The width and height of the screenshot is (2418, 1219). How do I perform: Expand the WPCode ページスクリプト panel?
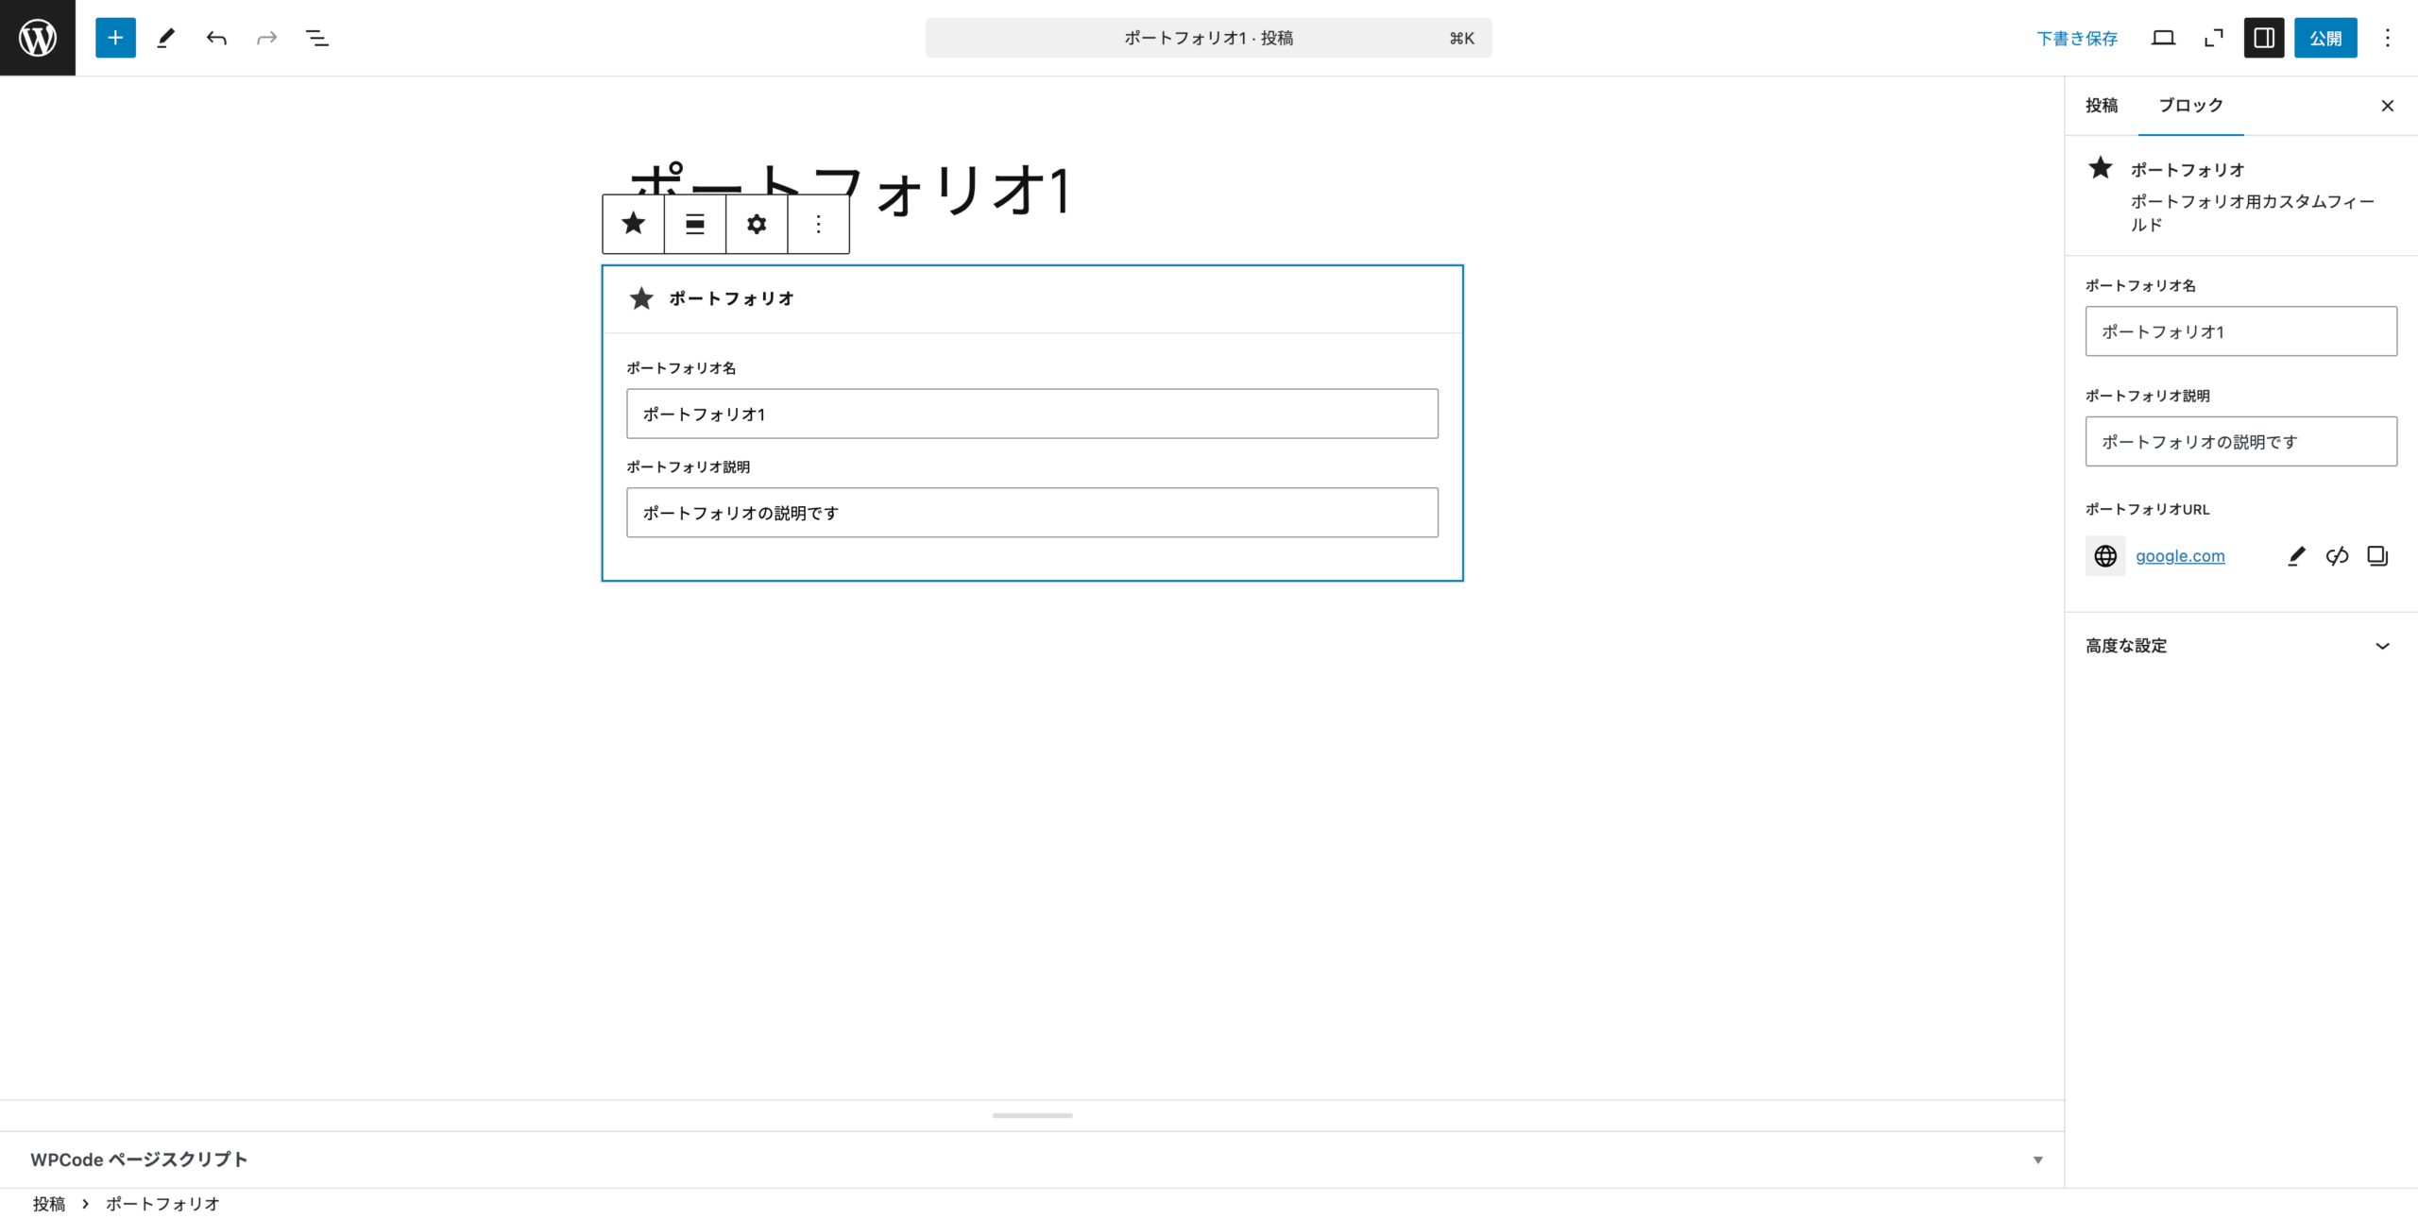pyautogui.click(x=2037, y=1160)
